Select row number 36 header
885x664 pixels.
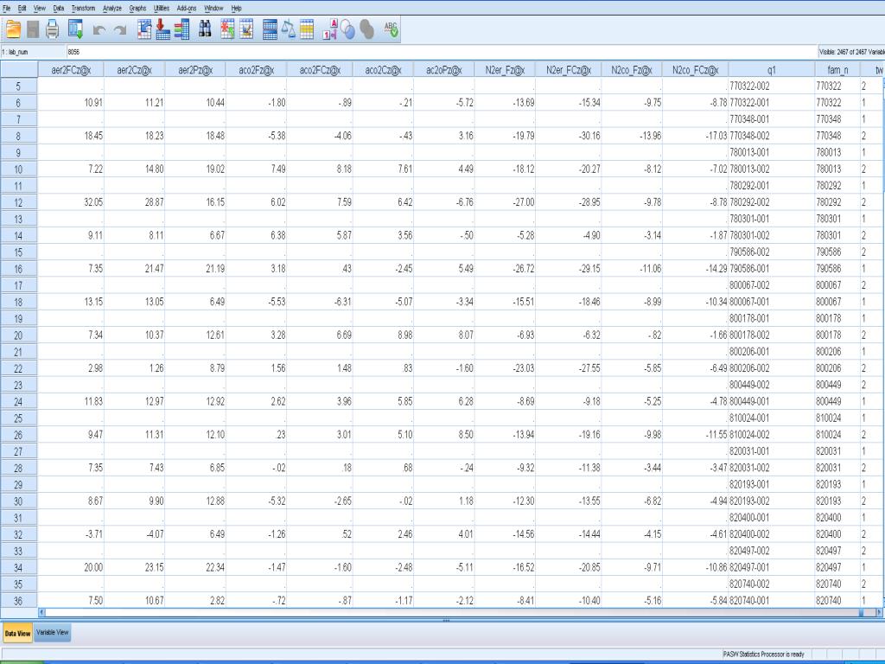point(19,602)
